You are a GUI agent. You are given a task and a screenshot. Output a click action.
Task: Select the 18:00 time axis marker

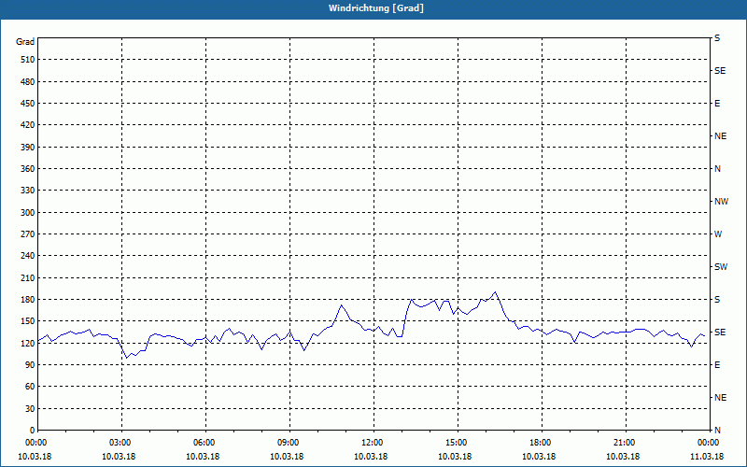click(x=542, y=443)
